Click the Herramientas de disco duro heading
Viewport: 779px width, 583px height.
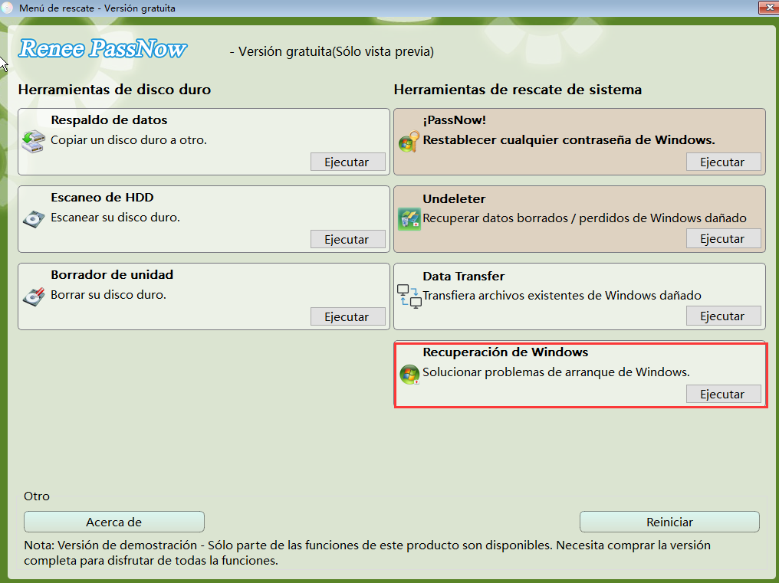click(114, 90)
